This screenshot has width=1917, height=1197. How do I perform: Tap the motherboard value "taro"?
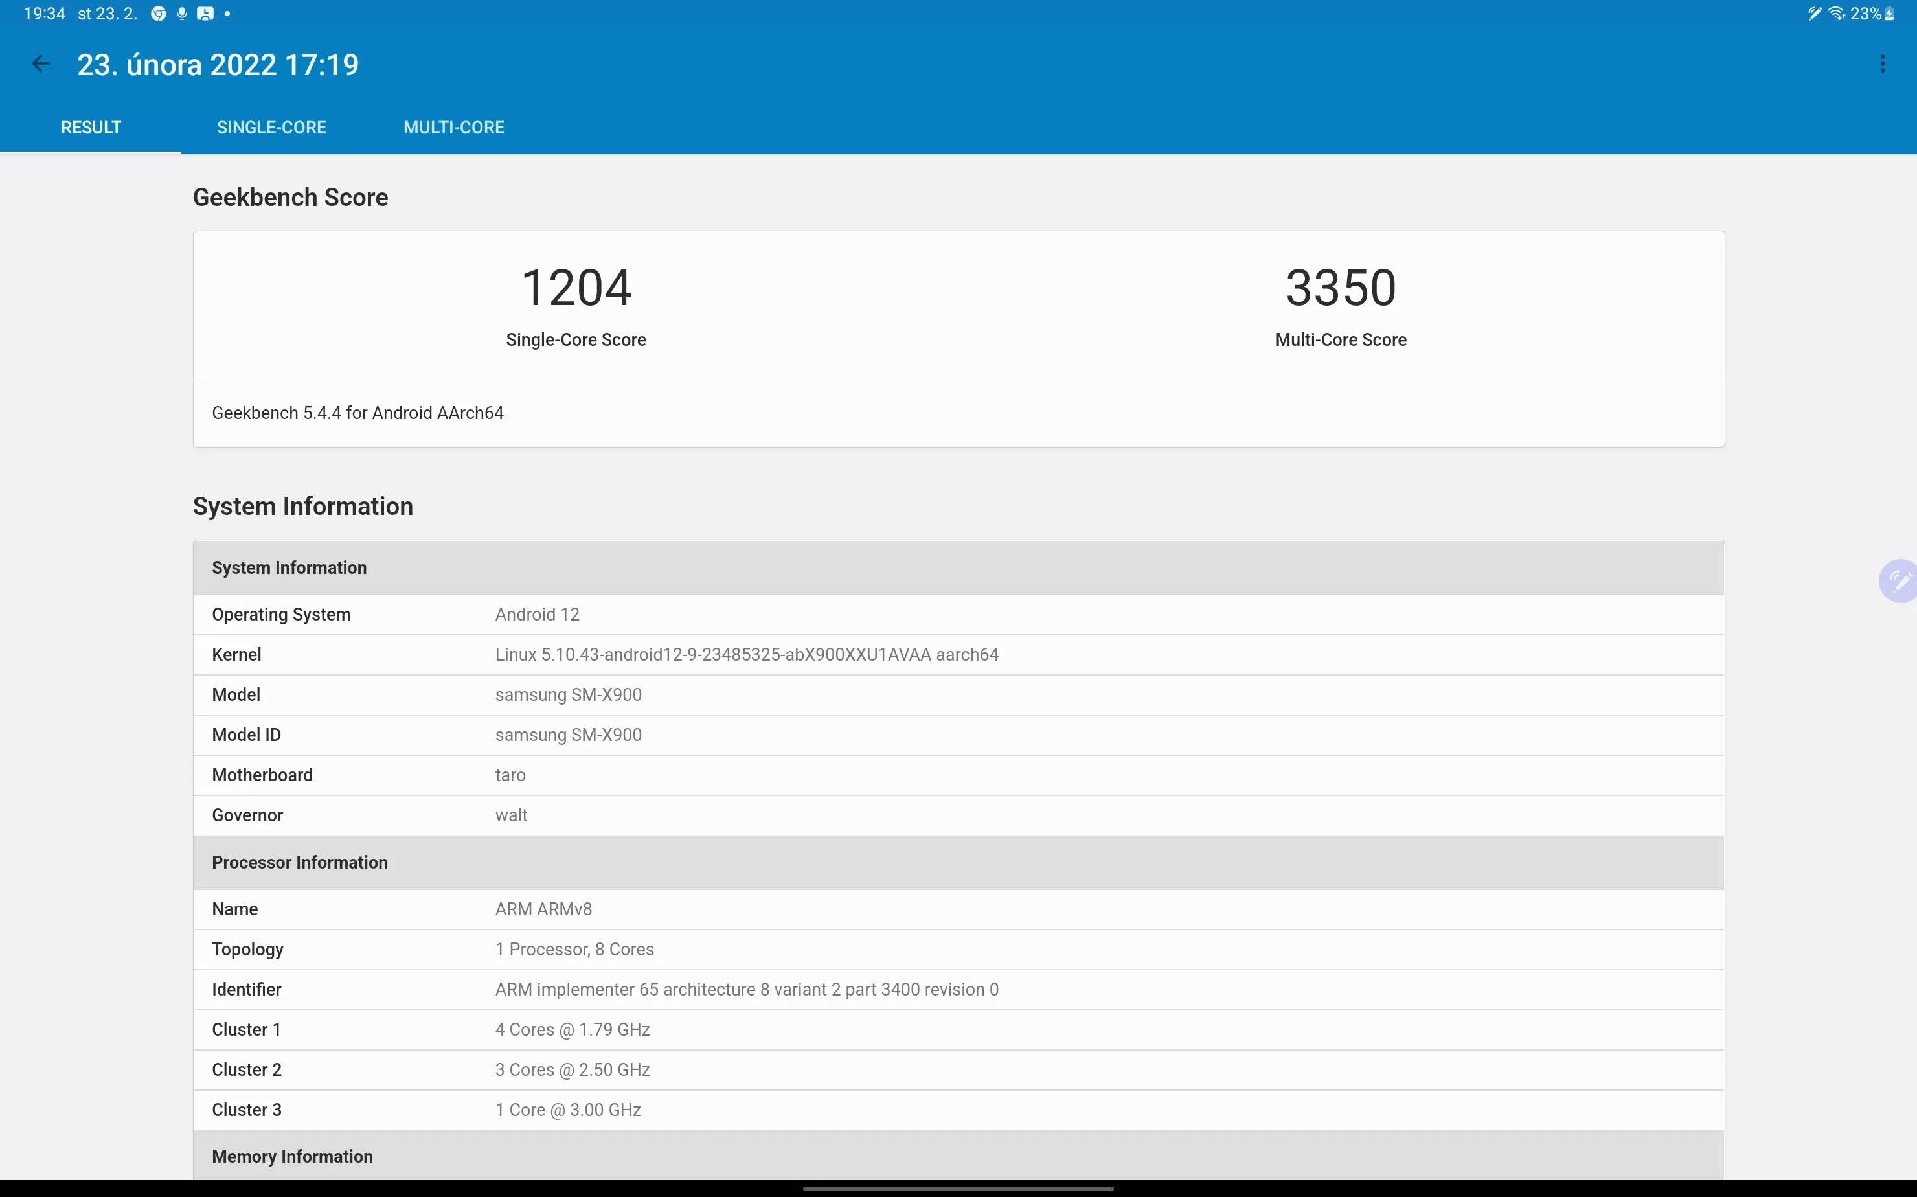pos(510,775)
